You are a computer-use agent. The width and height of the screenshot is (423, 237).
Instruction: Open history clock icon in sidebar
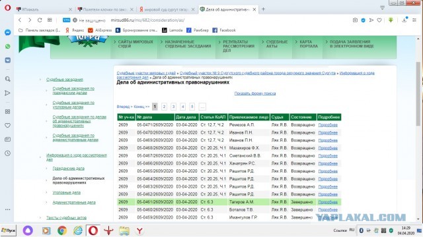click(x=7, y=153)
